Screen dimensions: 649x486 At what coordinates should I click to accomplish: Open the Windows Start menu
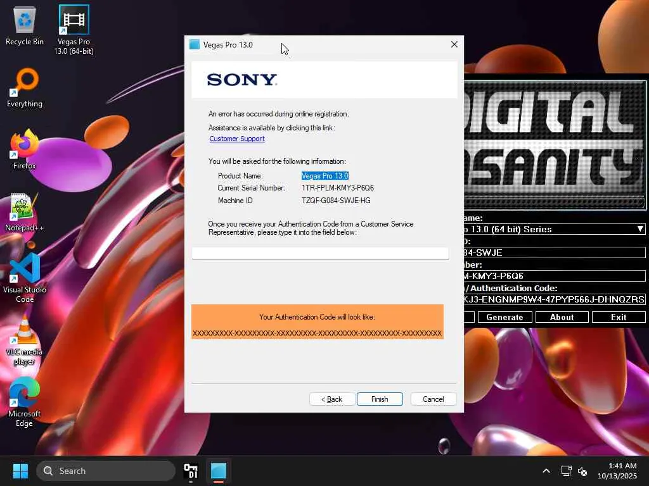[20, 471]
